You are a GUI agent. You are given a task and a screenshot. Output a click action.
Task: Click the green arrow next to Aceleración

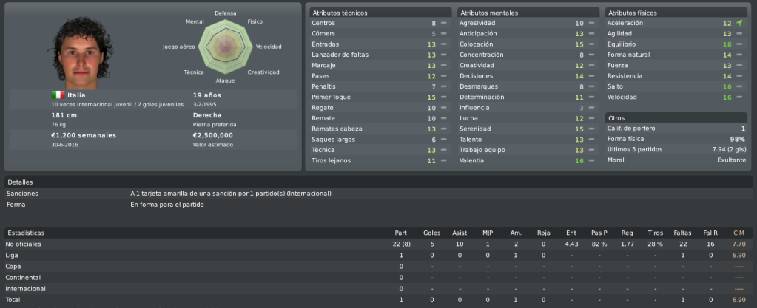739,23
